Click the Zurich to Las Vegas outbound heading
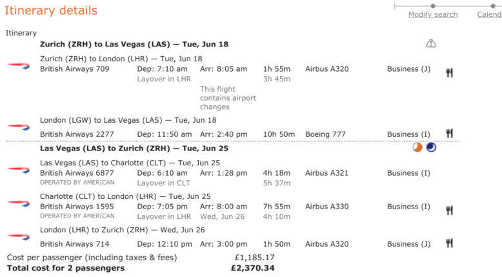 coord(134,44)
